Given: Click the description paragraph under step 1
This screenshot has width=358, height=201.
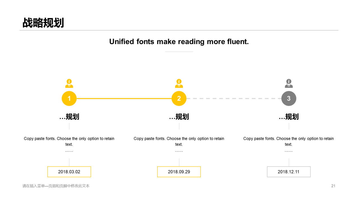Looking at the screenshot, I should point(69,144).
